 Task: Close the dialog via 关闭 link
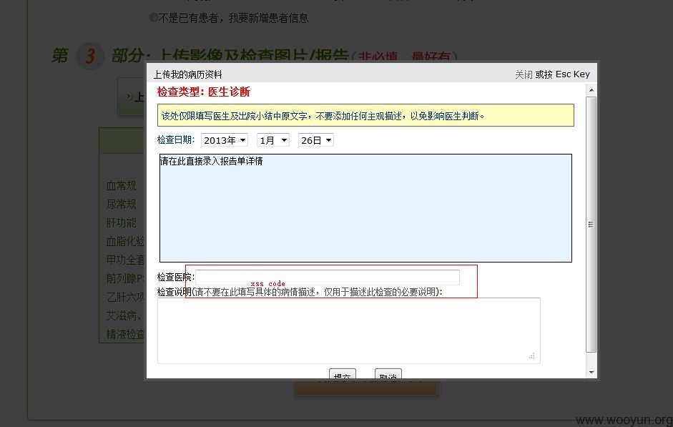coord(524,74)
